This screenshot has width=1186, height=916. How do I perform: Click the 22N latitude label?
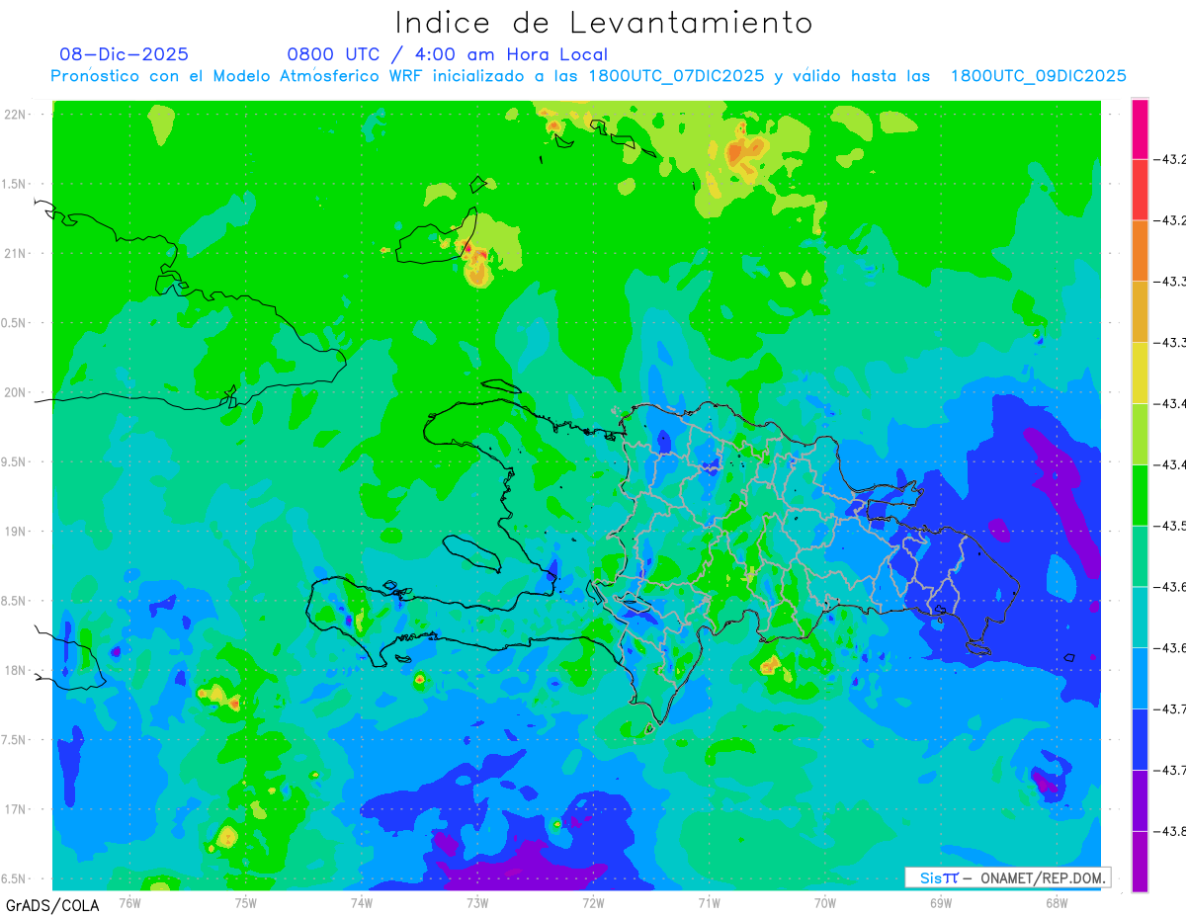[x=16, y=114]
